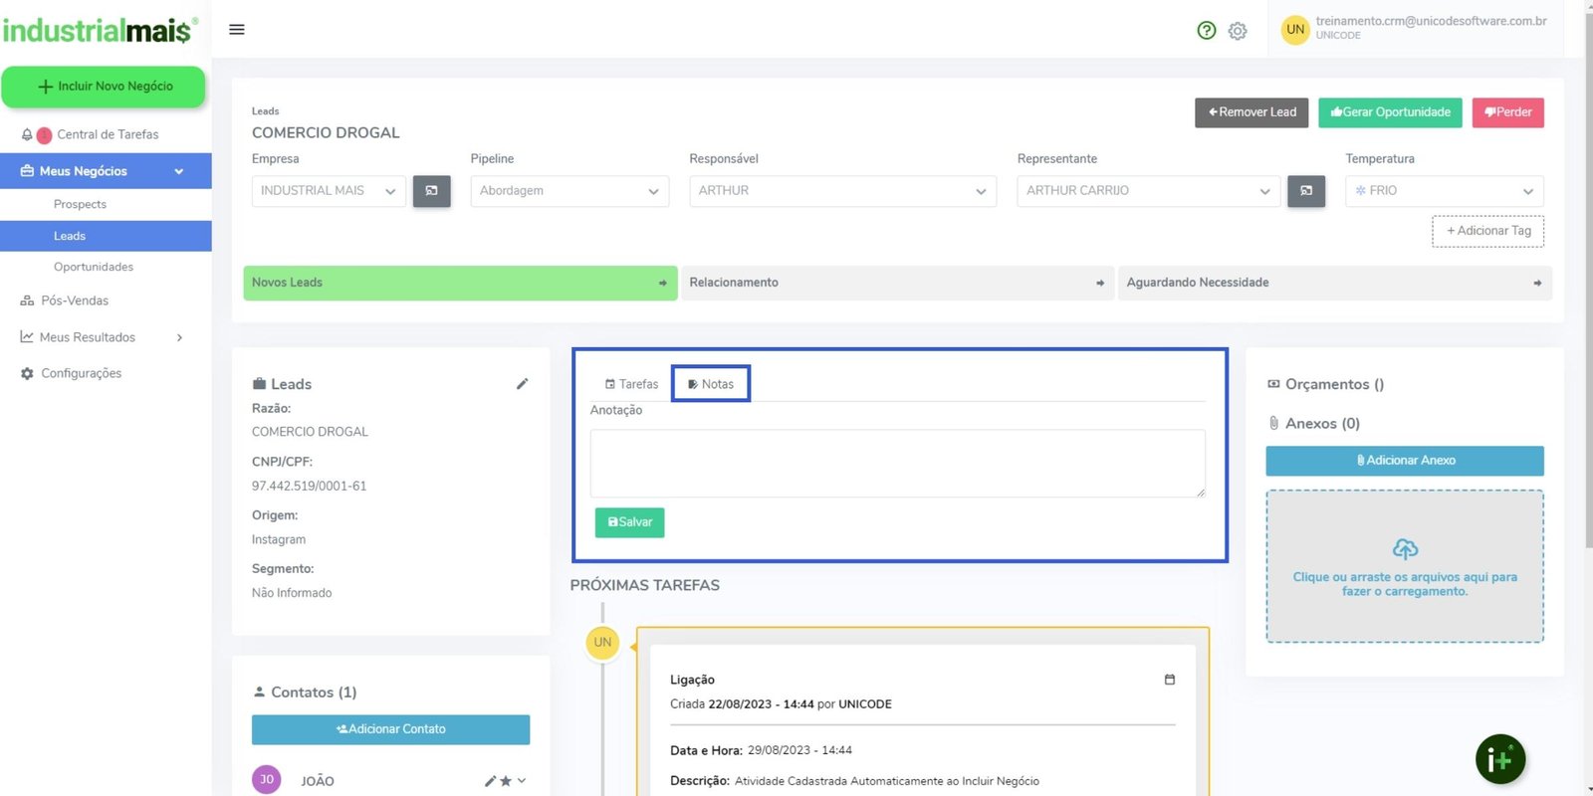Click the calendar icon on the Ligação task
The image size is (1593, 796).
pyautogui.click(x=1170, y=680)
